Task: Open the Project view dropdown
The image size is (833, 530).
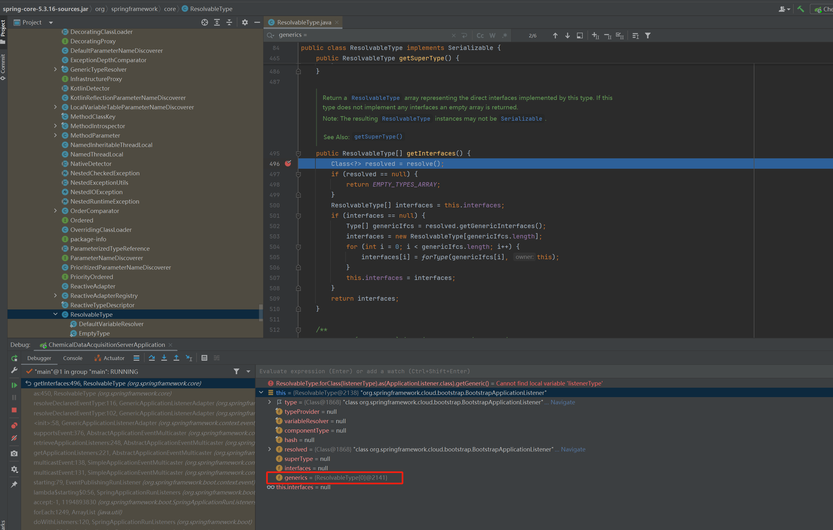Action: [51, 23]
